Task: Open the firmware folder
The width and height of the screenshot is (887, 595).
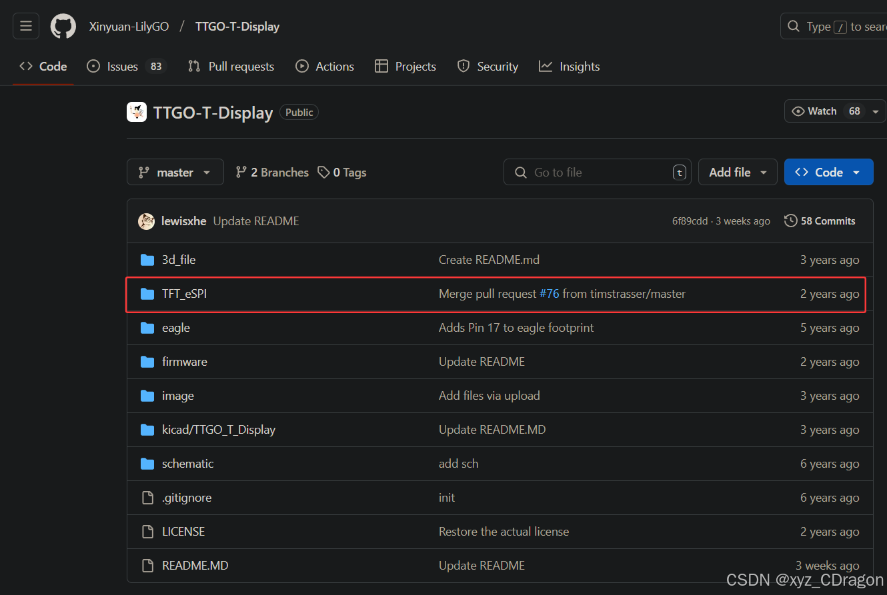Action: (x=185, y=362)
